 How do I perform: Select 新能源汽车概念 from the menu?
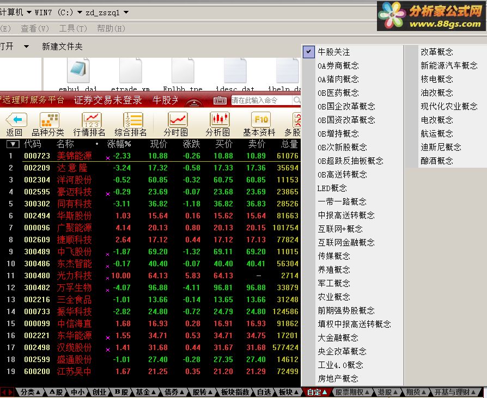point(449,65)
